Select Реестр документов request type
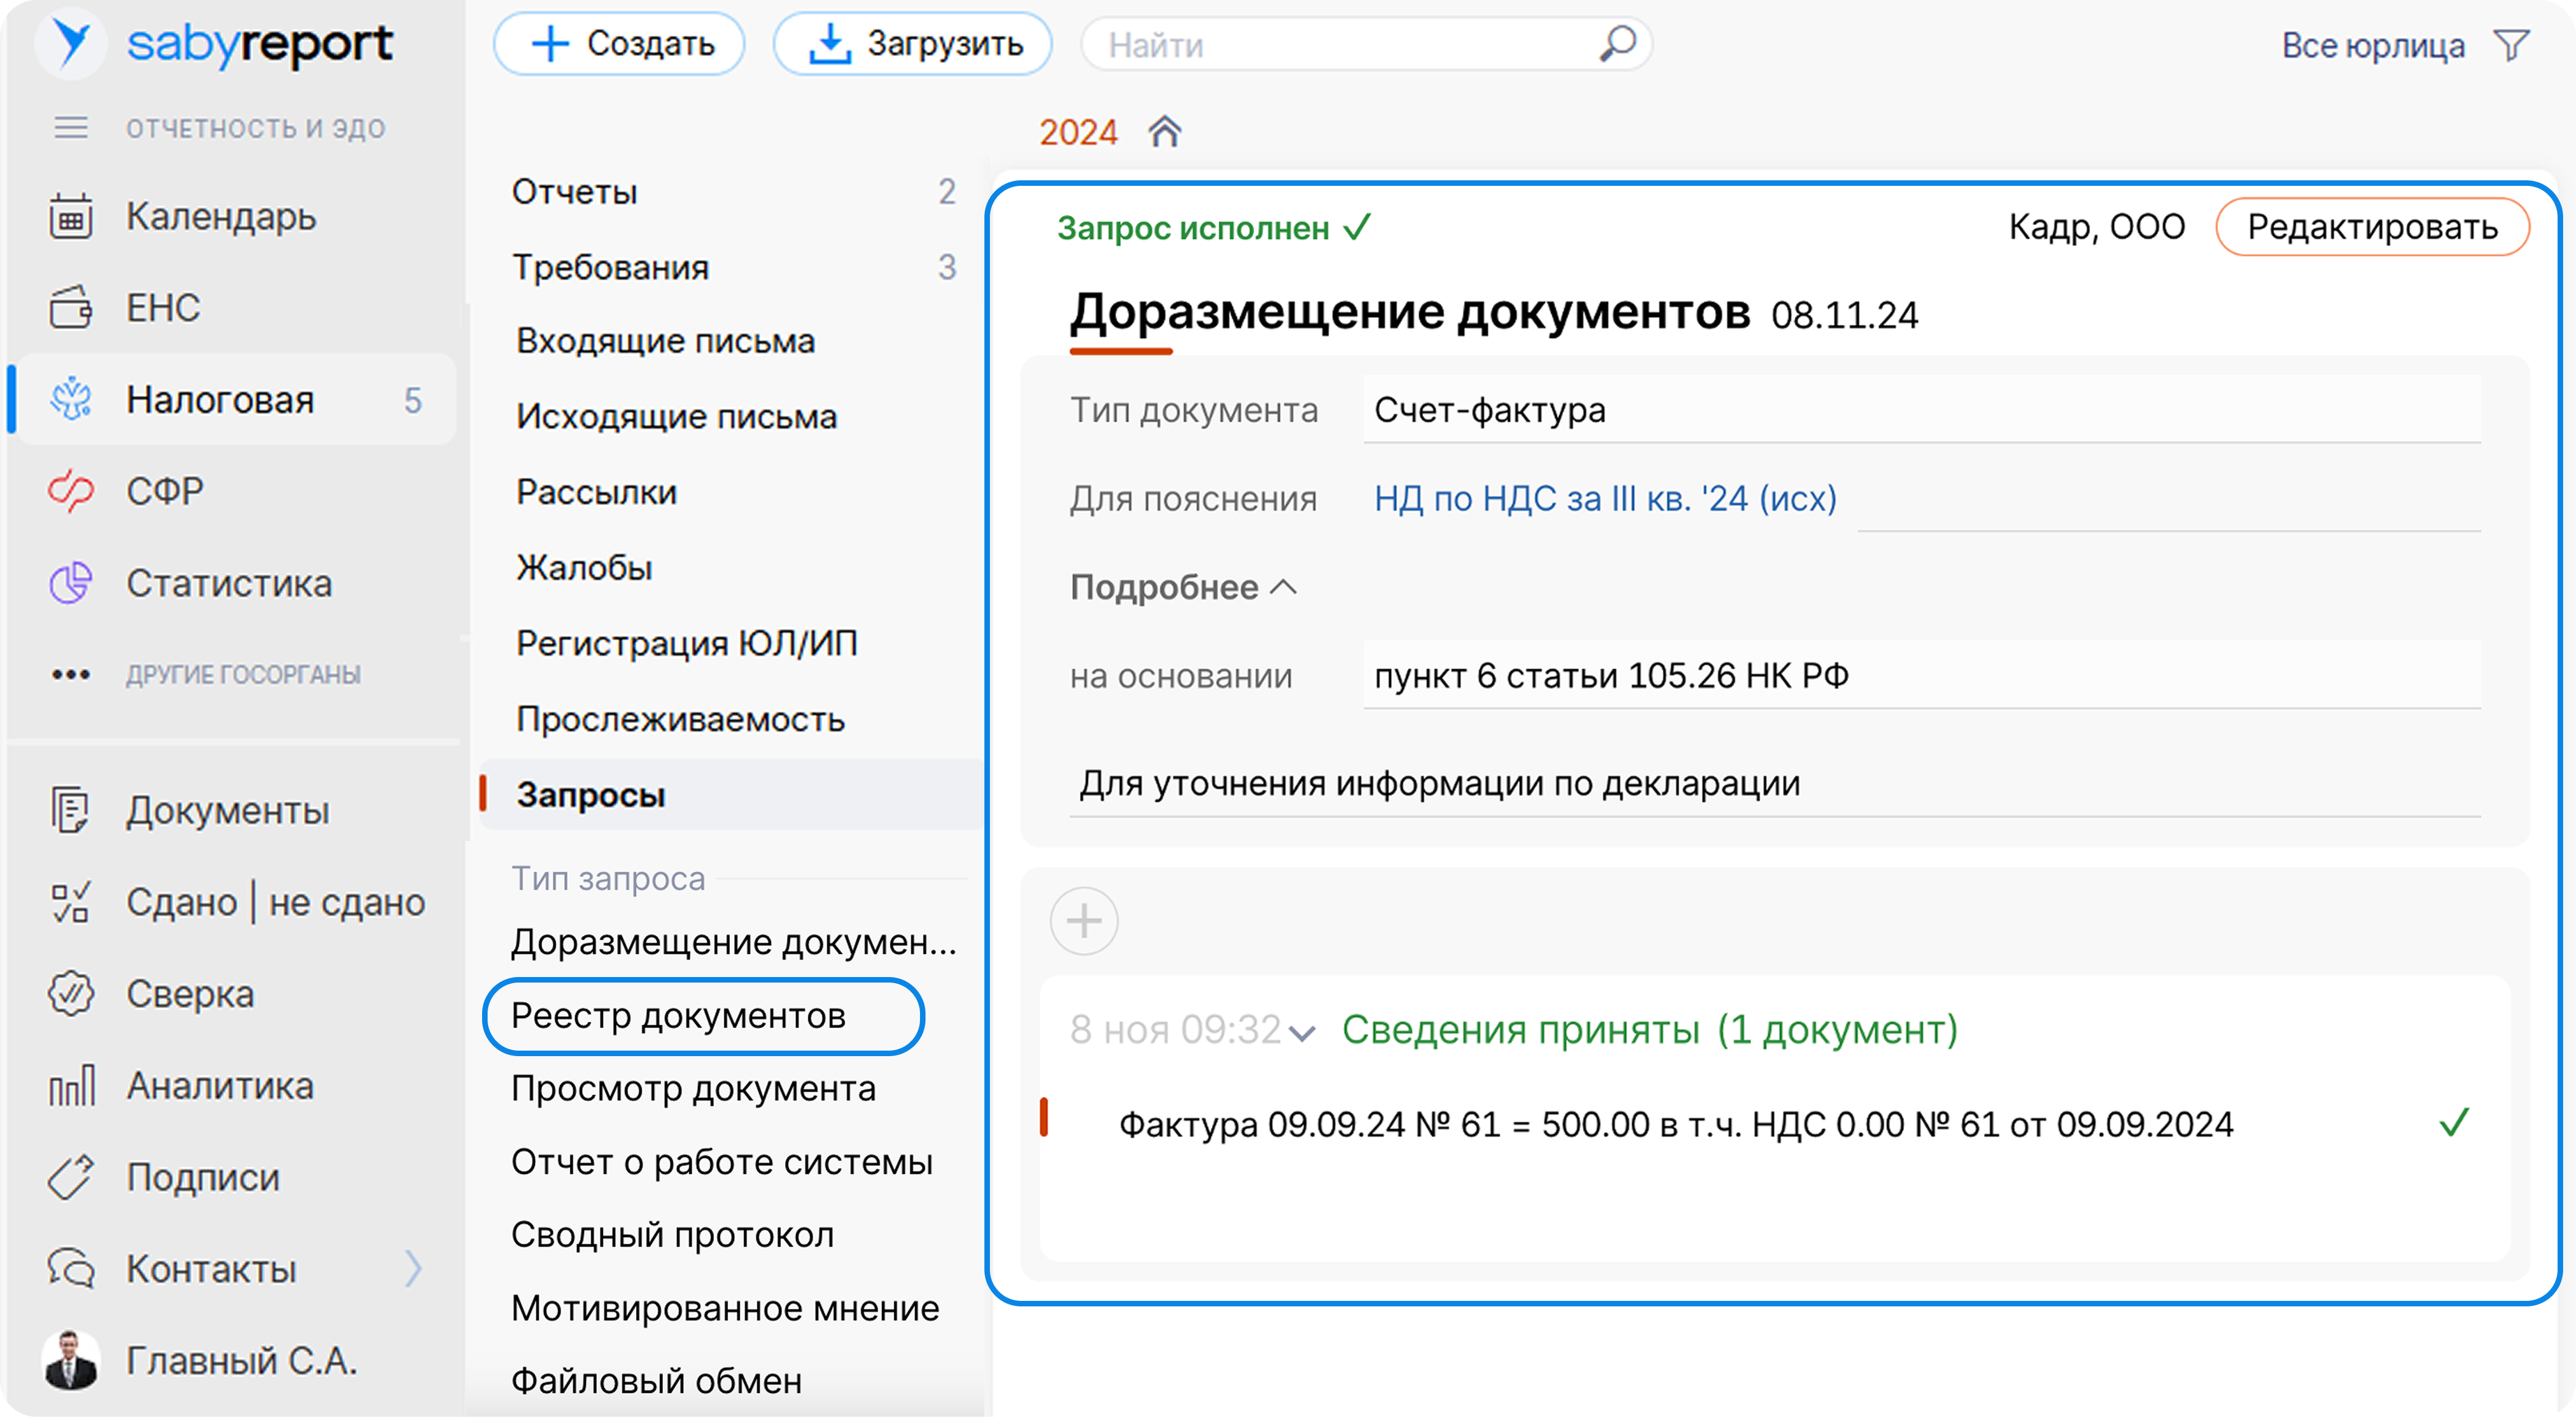This screenshot has width=2576, height=1418. point(679,1016)
